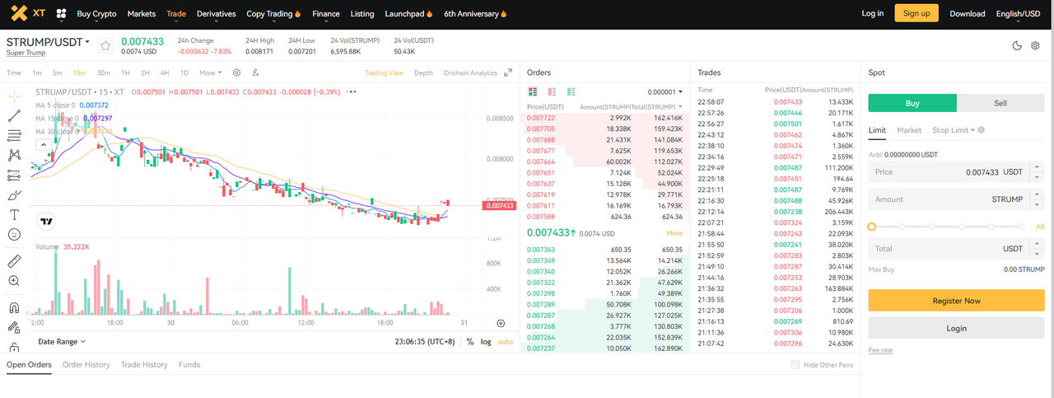Open English/USD language selector
This screenshot has width=1054, height=398.
pyautogui.click(x=1018, y=14)
